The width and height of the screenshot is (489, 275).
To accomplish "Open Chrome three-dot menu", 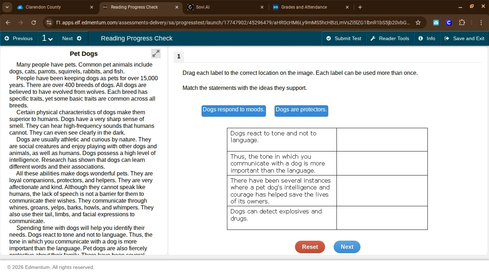I will 481,23.
